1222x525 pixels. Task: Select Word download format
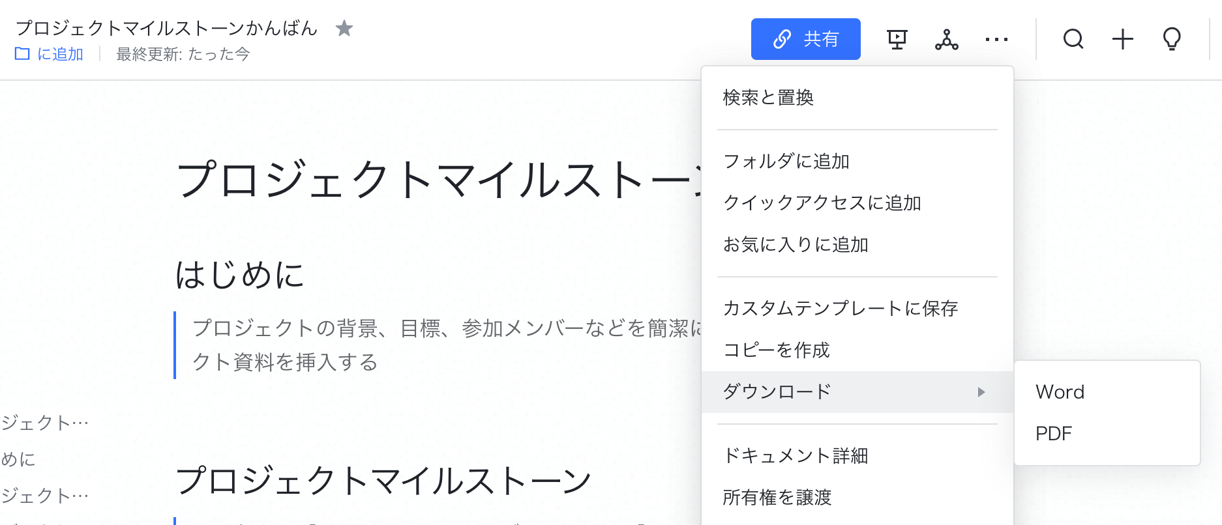click(x=1060, y=392)
